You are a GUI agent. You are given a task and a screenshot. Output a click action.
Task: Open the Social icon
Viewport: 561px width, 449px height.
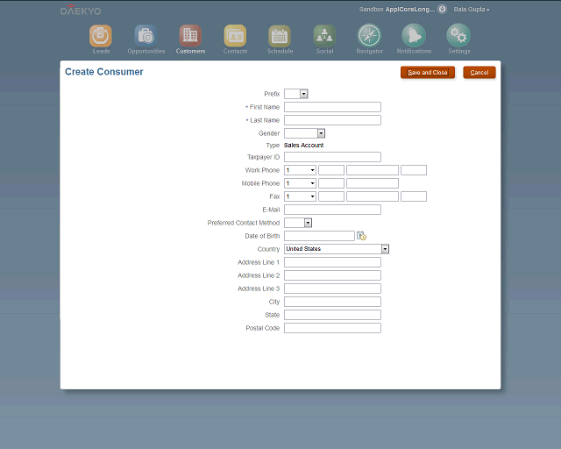pos(324,36)
